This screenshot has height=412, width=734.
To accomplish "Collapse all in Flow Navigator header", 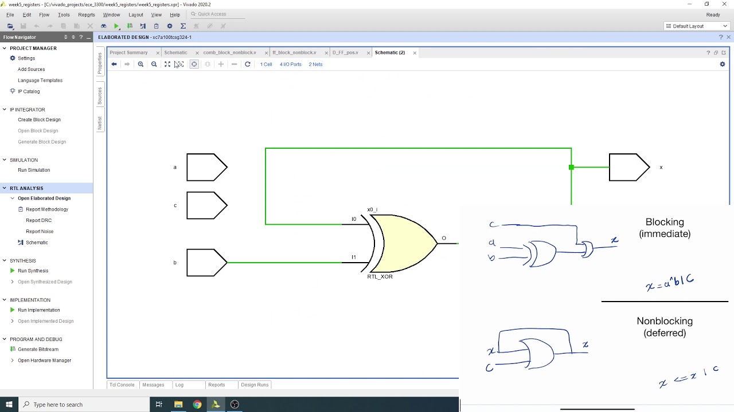I will pos(65,37).
